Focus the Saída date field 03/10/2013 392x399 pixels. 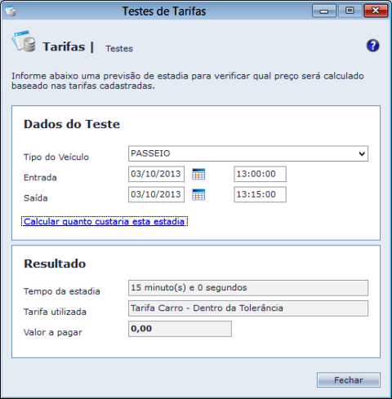click(x=156, y=194)
